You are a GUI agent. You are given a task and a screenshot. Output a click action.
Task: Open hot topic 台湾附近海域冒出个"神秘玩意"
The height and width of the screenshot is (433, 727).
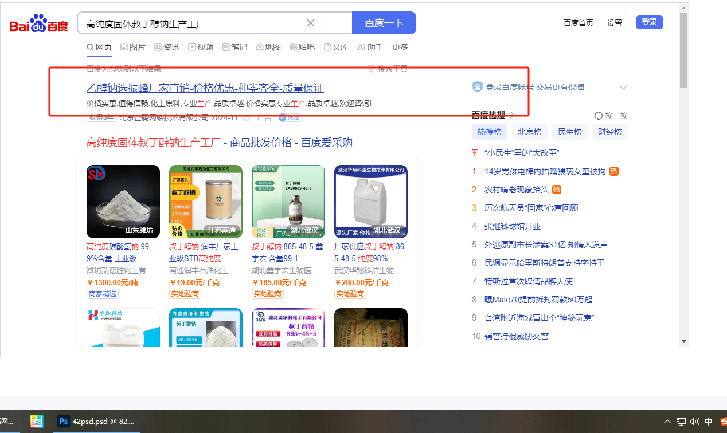[539, 318]
